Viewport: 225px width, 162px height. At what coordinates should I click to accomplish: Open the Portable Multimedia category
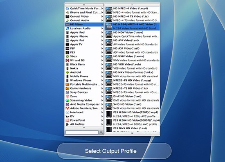pos(84,84)
